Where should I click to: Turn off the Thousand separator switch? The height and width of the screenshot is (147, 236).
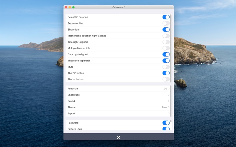point(166,61)
